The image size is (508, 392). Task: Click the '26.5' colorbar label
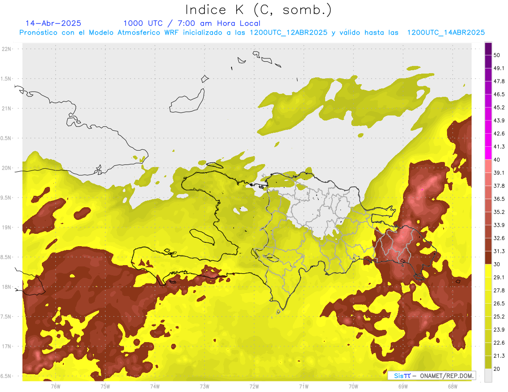click(x=499, y=304)
